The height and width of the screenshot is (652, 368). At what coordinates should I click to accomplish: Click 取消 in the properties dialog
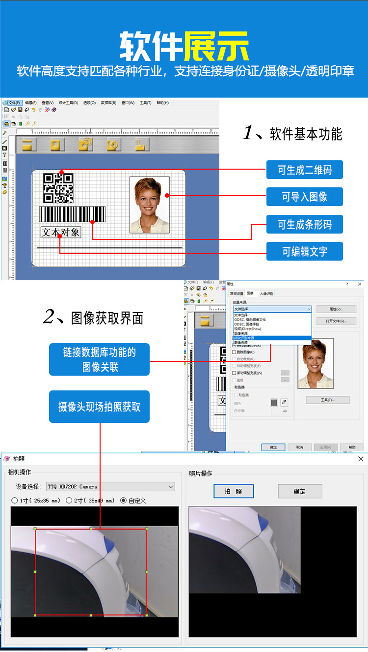tap(299, 447)
